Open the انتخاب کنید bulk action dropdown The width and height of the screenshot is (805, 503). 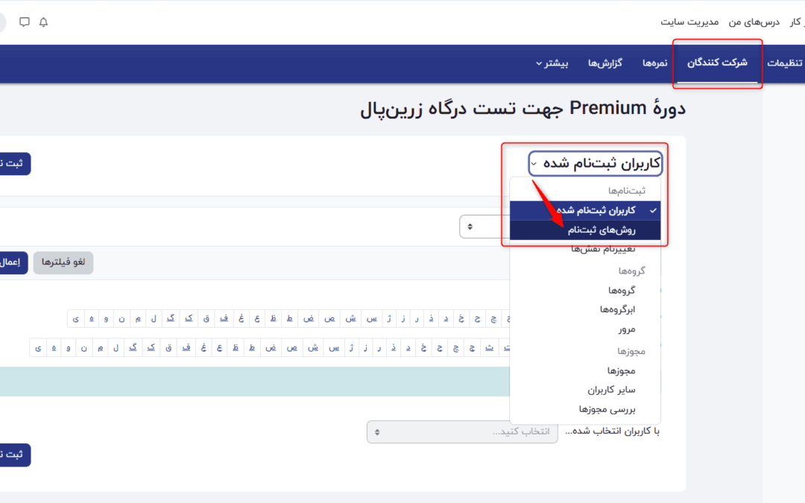(x=461, y=431)
